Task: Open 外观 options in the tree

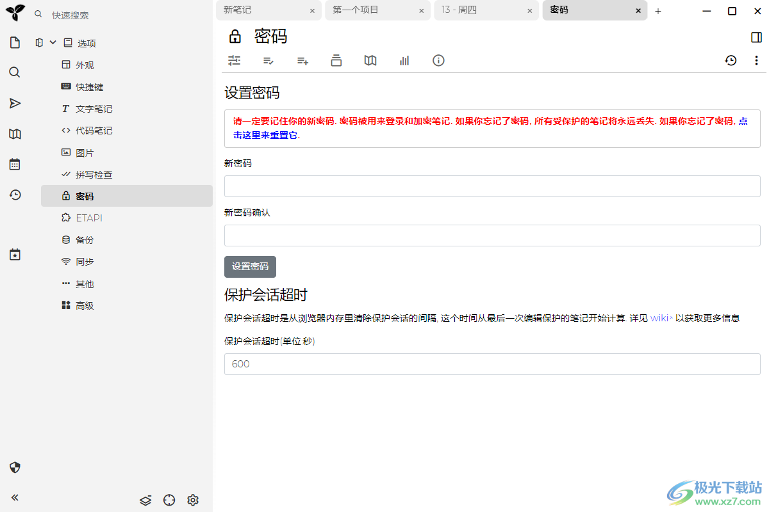Action: point(85,65)
